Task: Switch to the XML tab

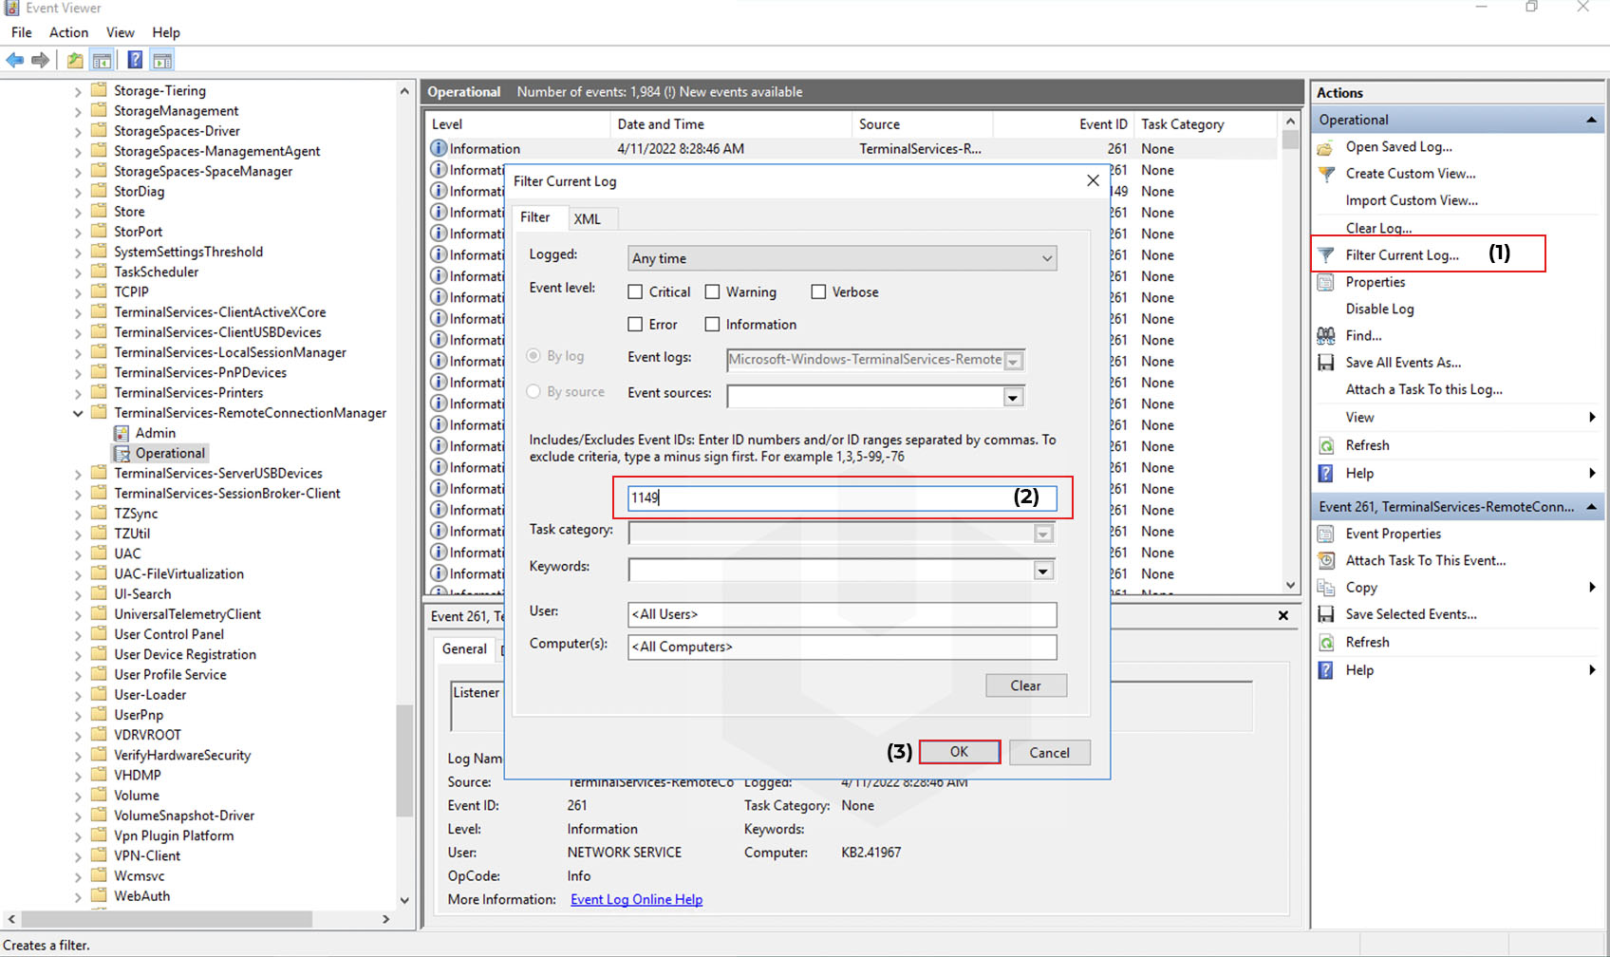Action: 589,218
